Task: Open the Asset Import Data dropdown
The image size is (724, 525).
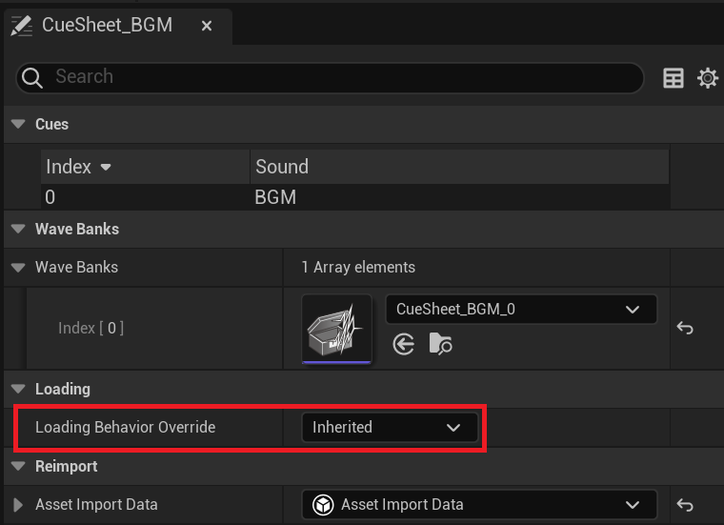Action: pos(479,505)
